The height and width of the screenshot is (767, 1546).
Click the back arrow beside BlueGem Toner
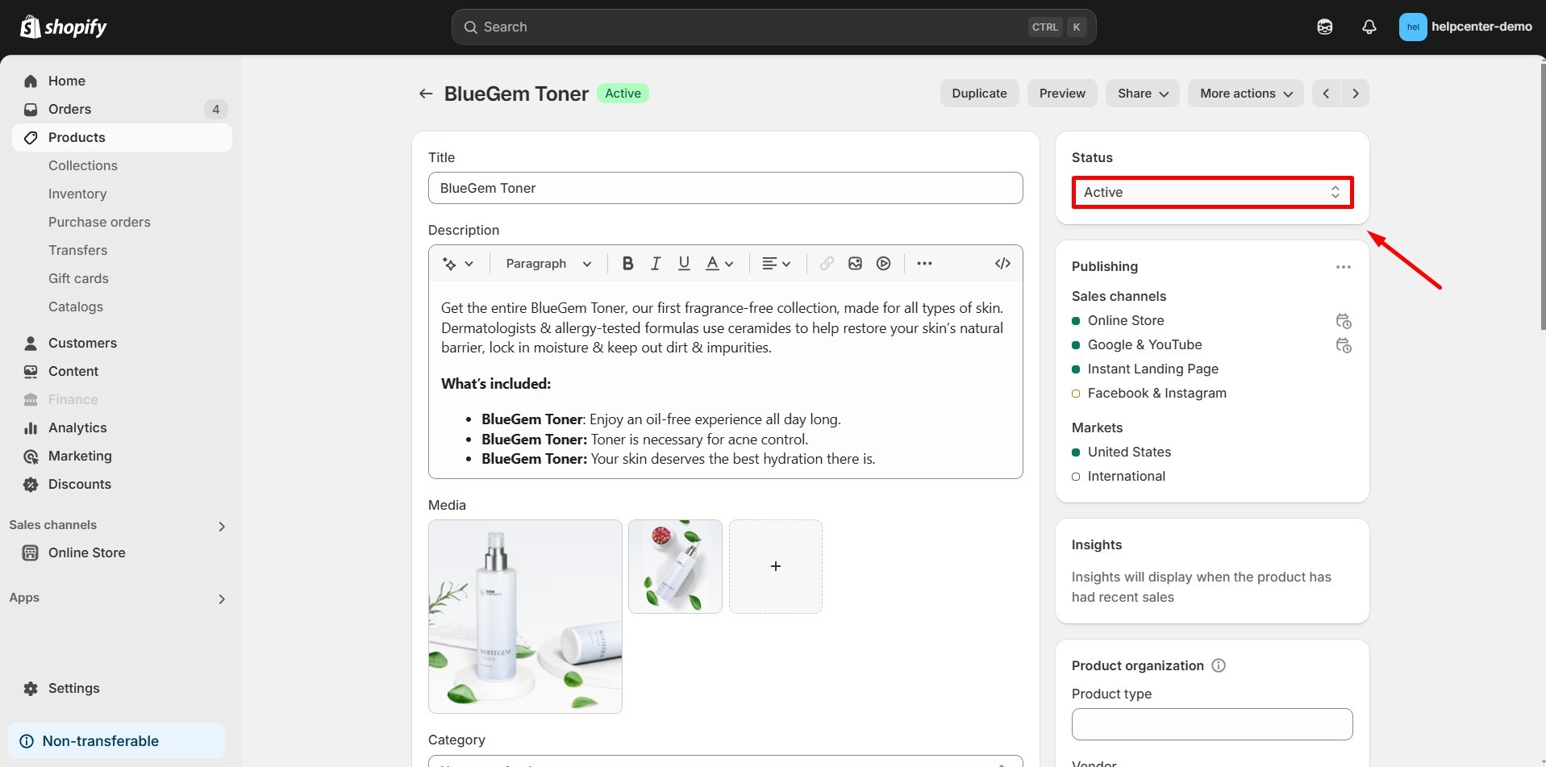pos(426,94)
